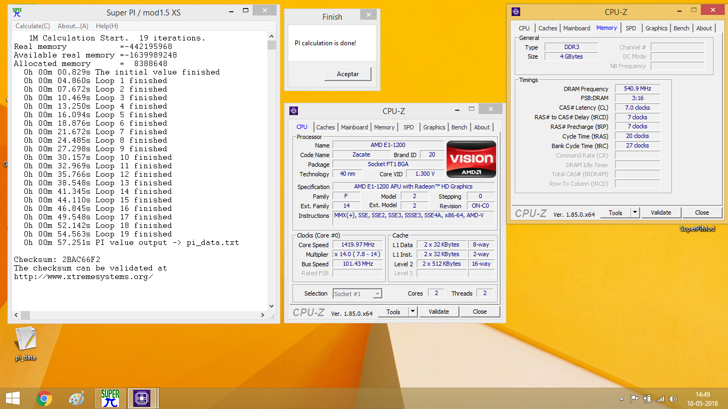The image size is (728, 409).
Task: Click http://www.xtremesystems.org/ text in Super PI
Action: pos(84,276)
